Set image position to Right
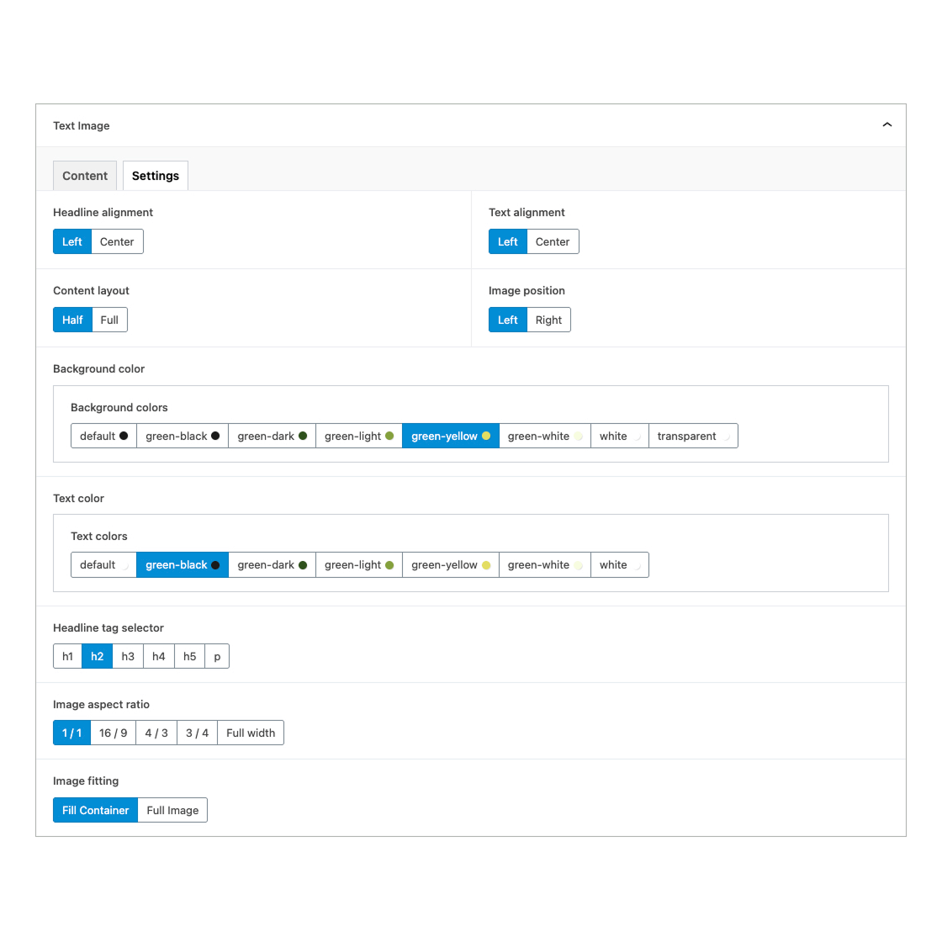The height and width of the screenshot is (942, 942). tap(548, 320)
